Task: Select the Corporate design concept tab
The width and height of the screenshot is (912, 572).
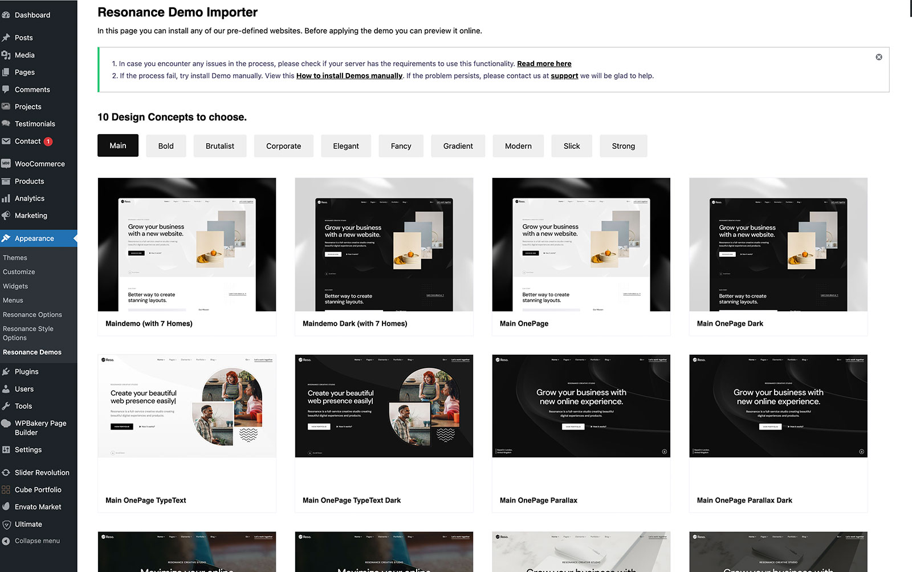Action: pyautogui.click(x=283, y=146)
